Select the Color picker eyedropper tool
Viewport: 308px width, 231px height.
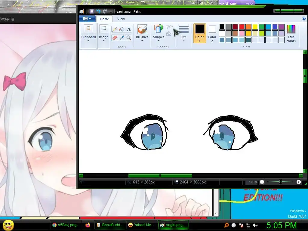(122, 38)
